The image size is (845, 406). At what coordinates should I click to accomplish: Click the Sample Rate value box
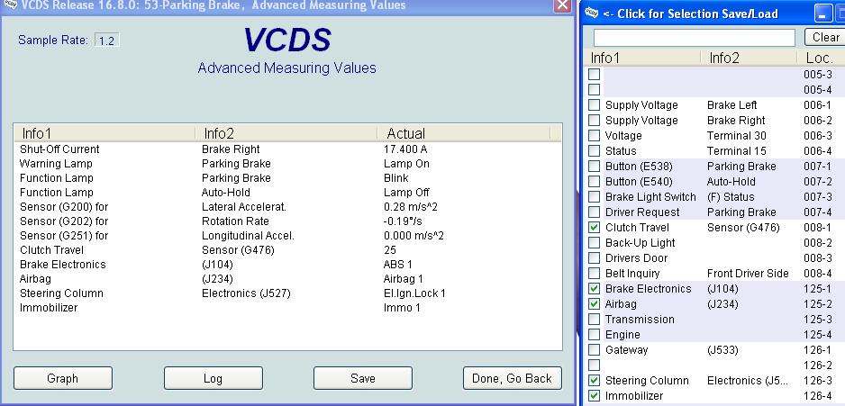point(106,41)
